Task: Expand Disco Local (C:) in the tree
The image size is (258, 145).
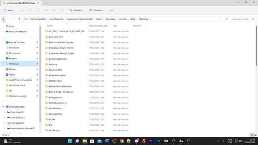Action: [x=4, y=112]
